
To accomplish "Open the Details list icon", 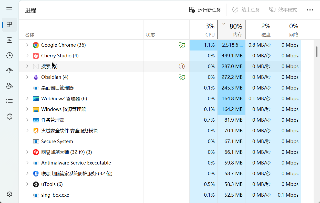I will [x=9, y=101].
